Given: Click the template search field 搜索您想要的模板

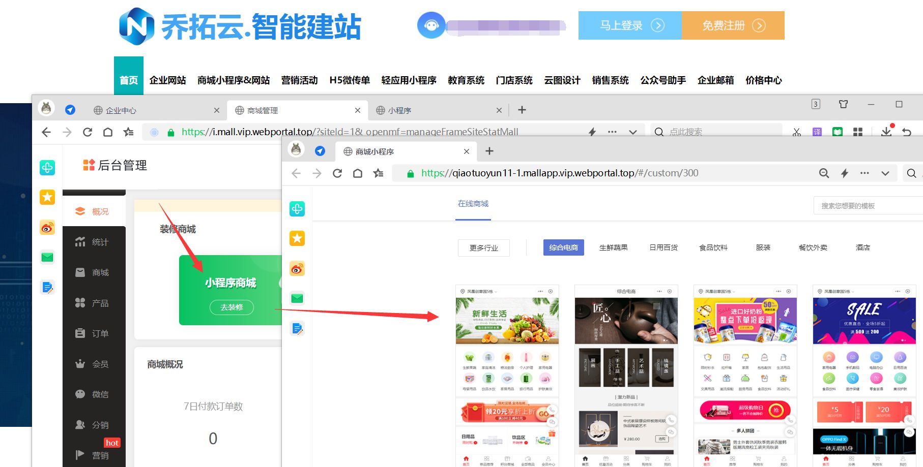Looking at the screenshot, I should tap(868, 206).
